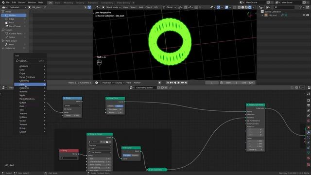Toggle viewport gizmo visibility button

tap(218, 7)
